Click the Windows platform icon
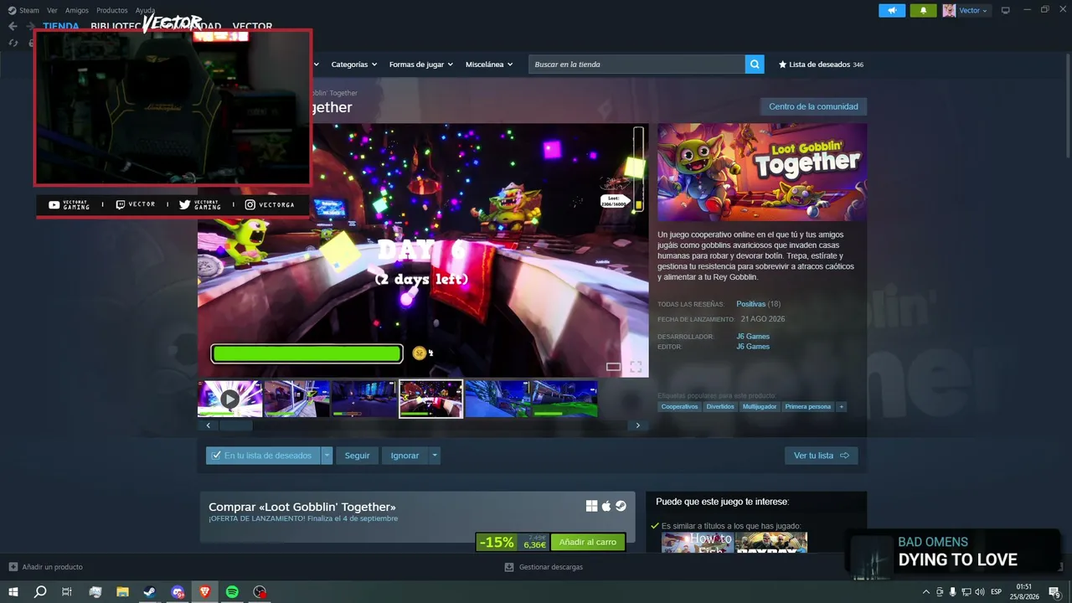This screenshot has width=1072, height=603. tap(591, 506)
